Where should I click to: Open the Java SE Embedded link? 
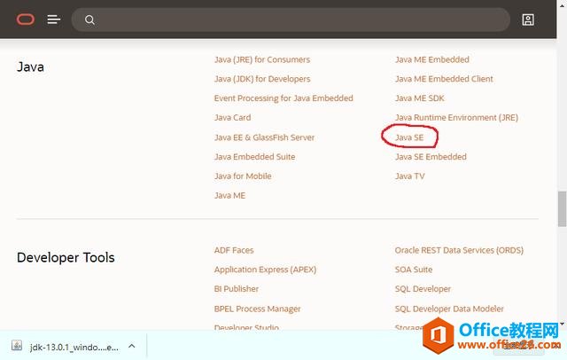tap(431, 157)
